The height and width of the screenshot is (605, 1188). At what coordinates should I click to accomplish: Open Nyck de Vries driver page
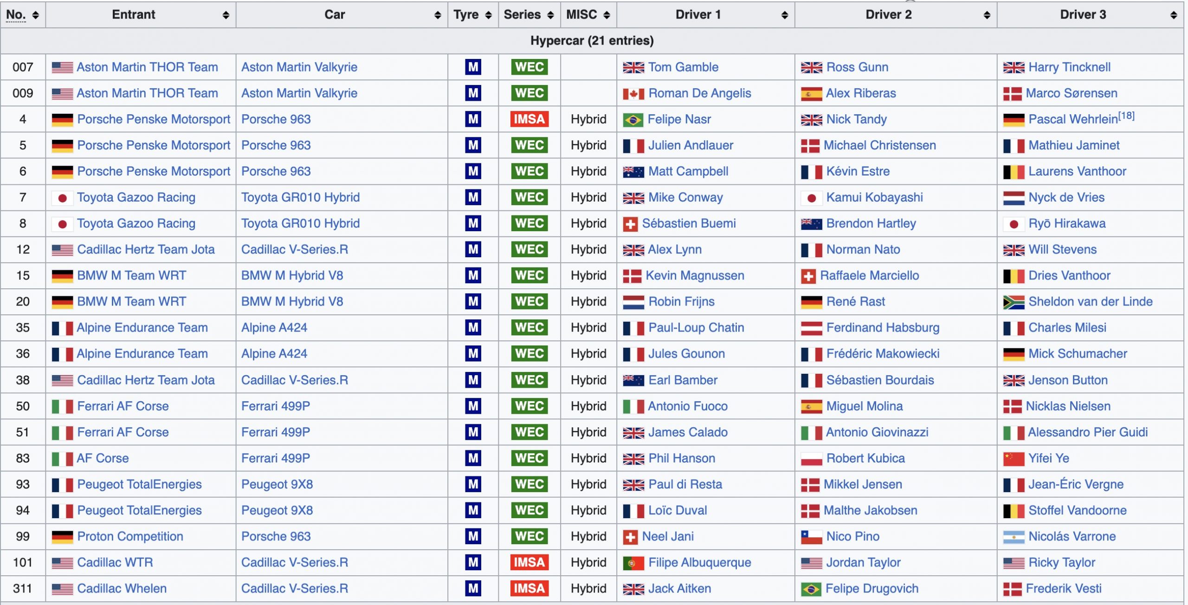click(1066, 197)
